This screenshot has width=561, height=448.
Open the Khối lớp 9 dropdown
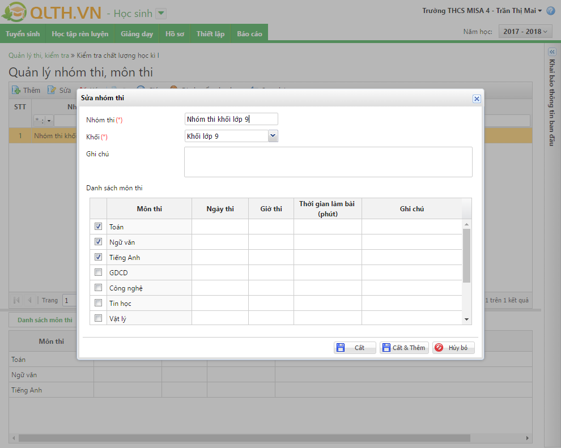point(273,136)
